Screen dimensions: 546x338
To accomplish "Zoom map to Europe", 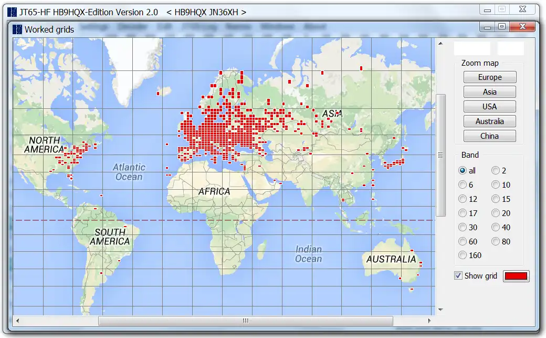I will [490, 77].
